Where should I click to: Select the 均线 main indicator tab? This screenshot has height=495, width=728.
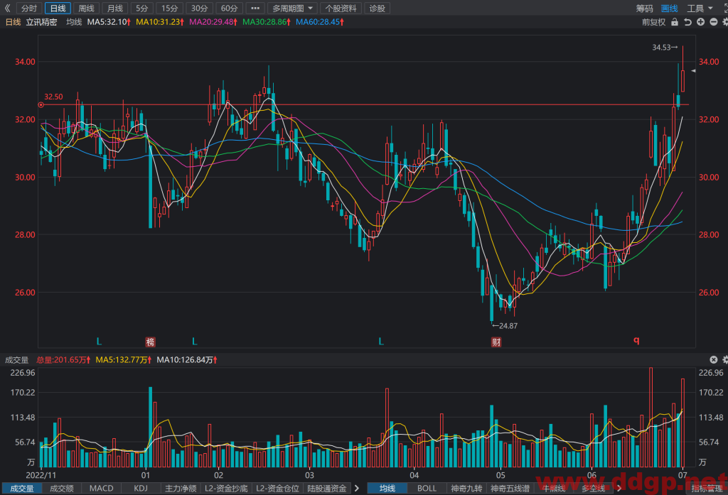click(387, 488)
